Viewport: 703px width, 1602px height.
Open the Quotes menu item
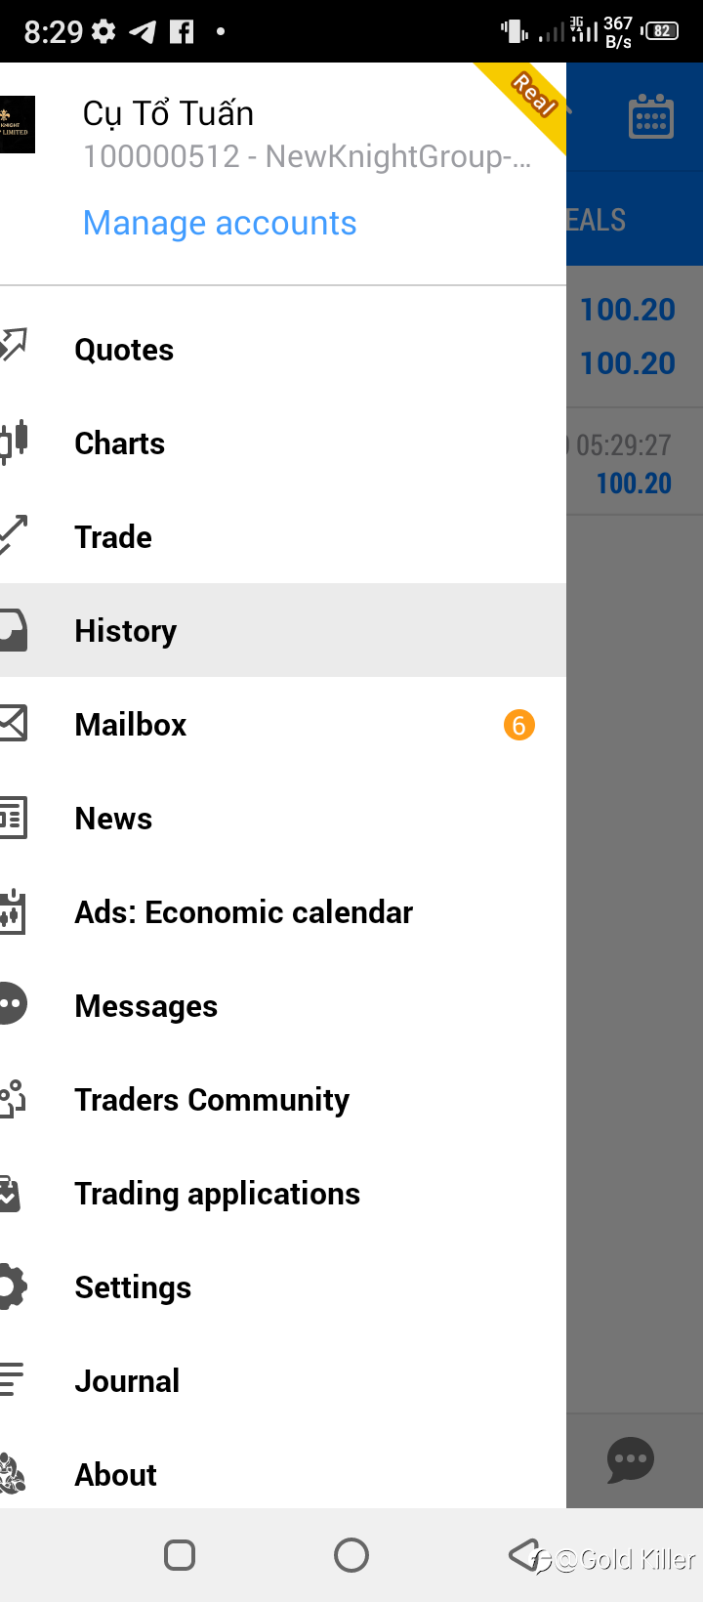[124, 350]
